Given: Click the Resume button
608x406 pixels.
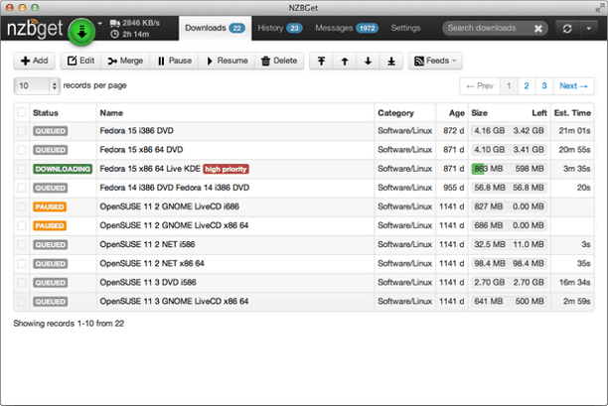Looking at the screenshot, I should click(227, 61).
